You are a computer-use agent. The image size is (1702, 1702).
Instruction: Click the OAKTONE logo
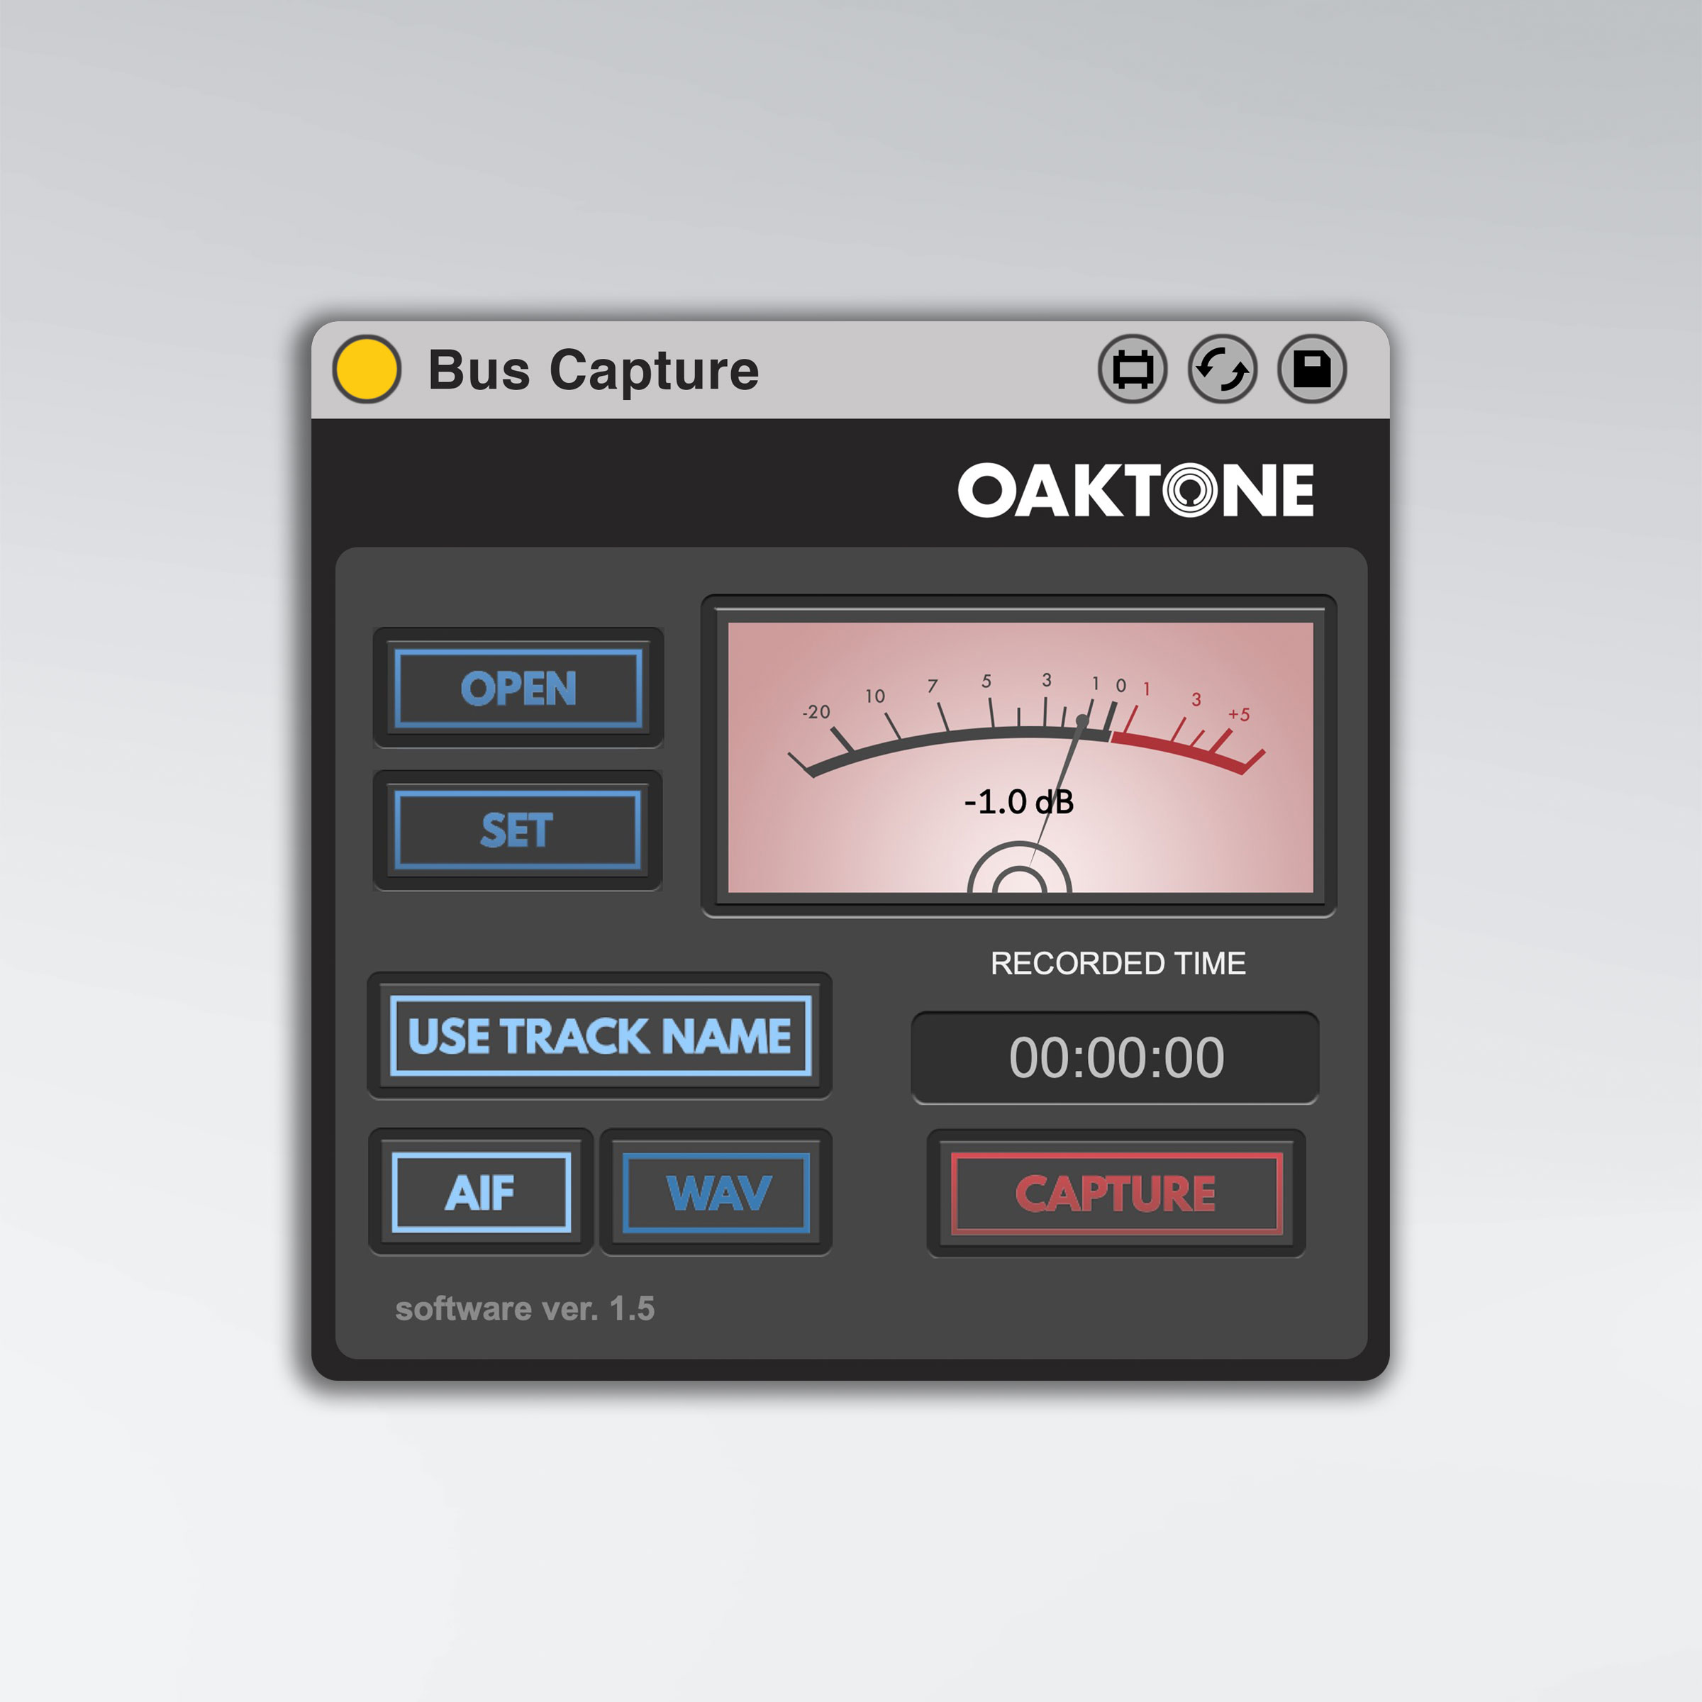tap(1135, 490)
